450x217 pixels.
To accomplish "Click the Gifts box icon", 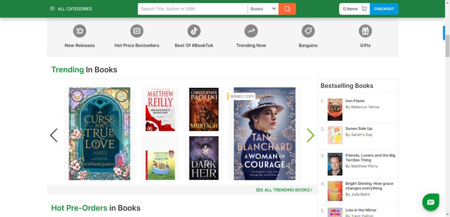I will 365,31.
